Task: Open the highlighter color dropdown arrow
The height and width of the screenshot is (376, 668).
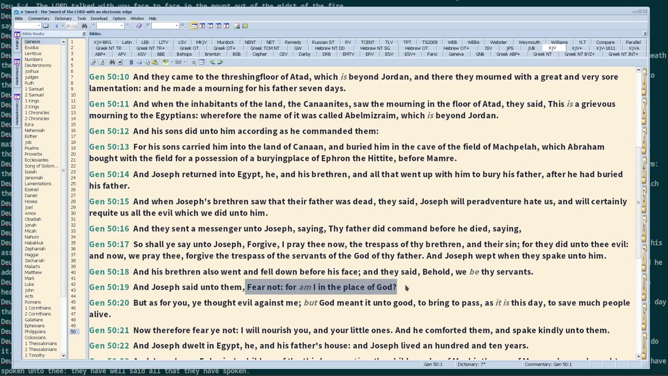Action: point(172,62)
